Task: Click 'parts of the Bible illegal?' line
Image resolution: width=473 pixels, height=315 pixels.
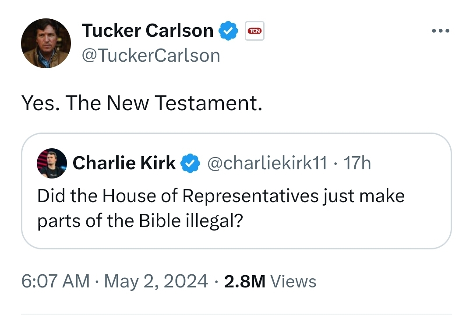Action: pyautogui.click(x=140, y=221)
